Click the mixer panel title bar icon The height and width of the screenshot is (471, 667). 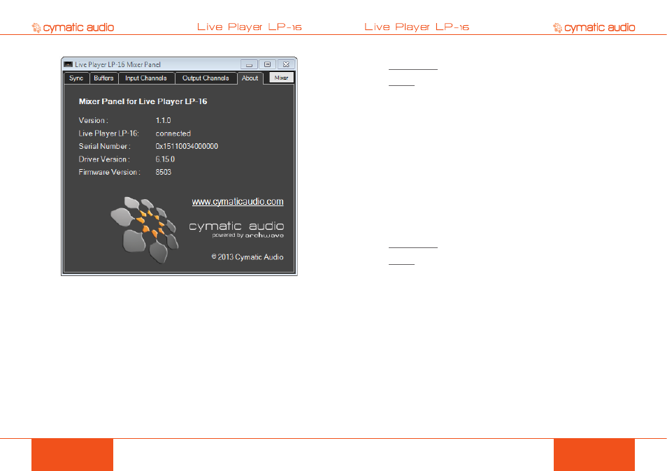[68, 64]
